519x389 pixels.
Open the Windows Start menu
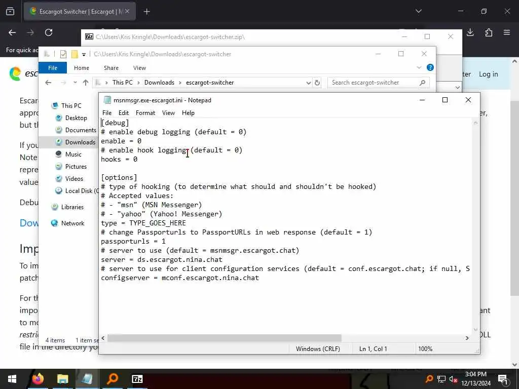click(x=12, y=379)
